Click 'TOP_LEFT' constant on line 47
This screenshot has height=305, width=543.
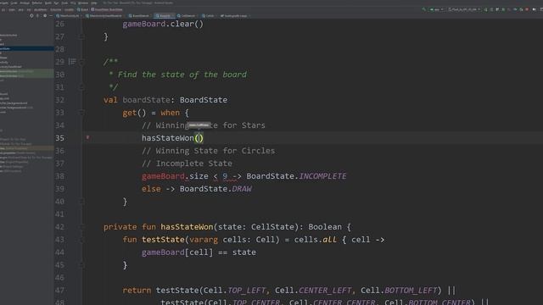pos(246,291)
